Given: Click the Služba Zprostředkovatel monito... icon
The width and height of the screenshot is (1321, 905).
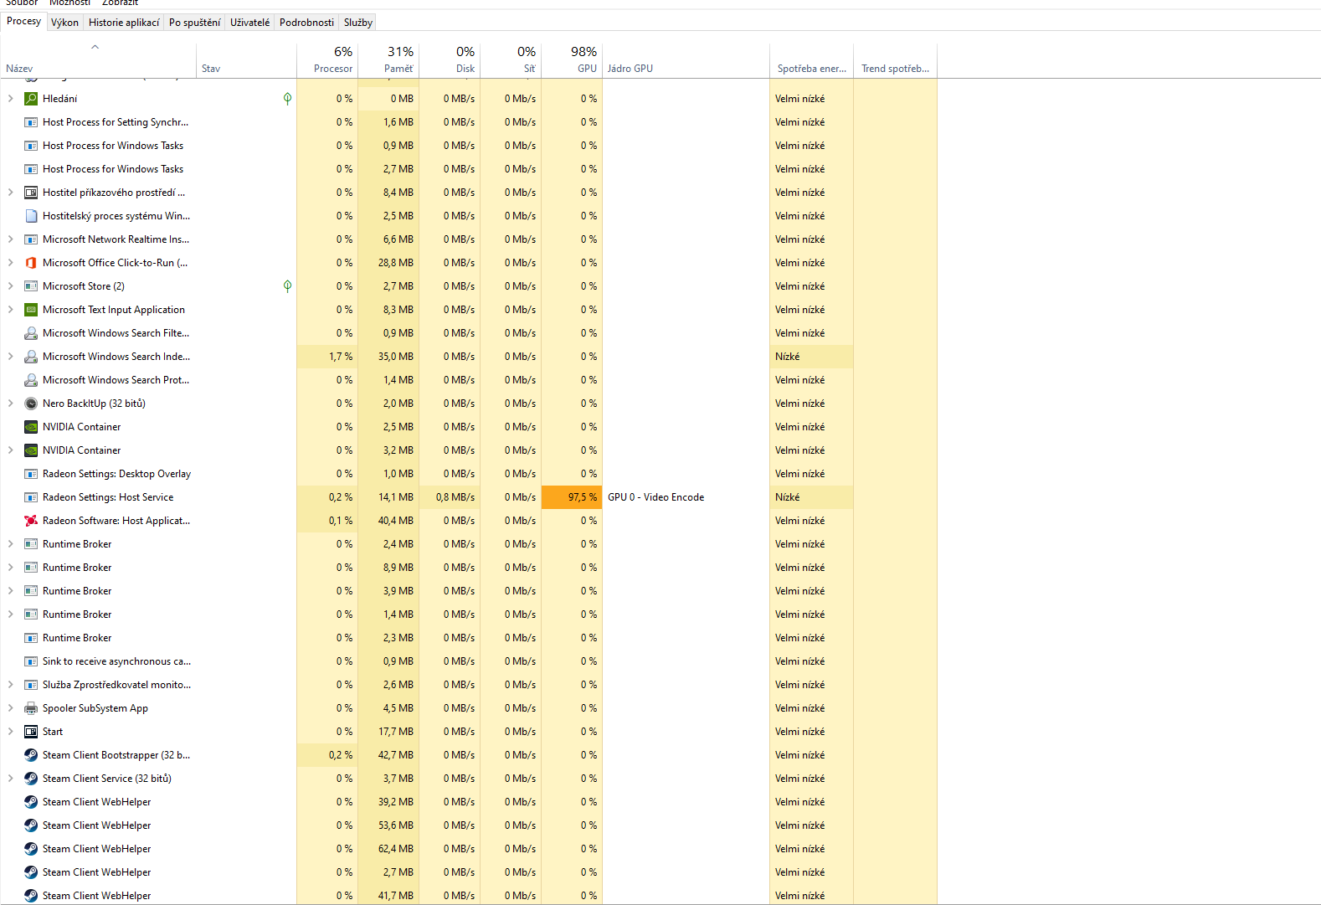Looking at the screenshot, I should (31, 685).
